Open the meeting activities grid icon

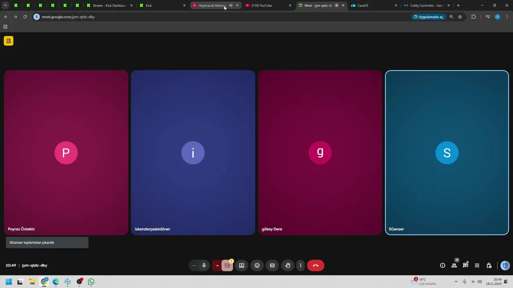coord(477,266)
